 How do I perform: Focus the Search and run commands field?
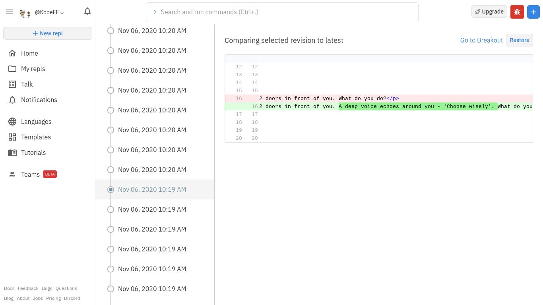(282, 12)
